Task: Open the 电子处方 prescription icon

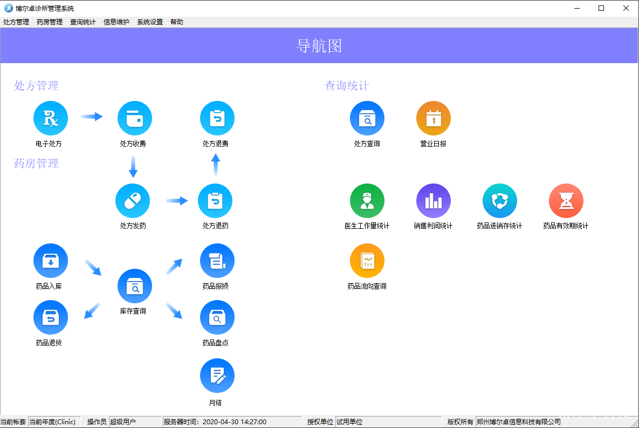Action: click(51, 118)
